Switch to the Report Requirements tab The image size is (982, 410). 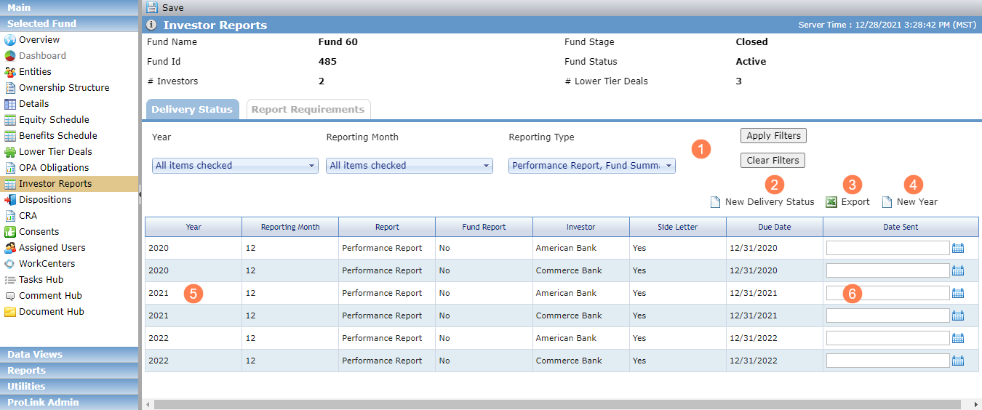point(308,110)
